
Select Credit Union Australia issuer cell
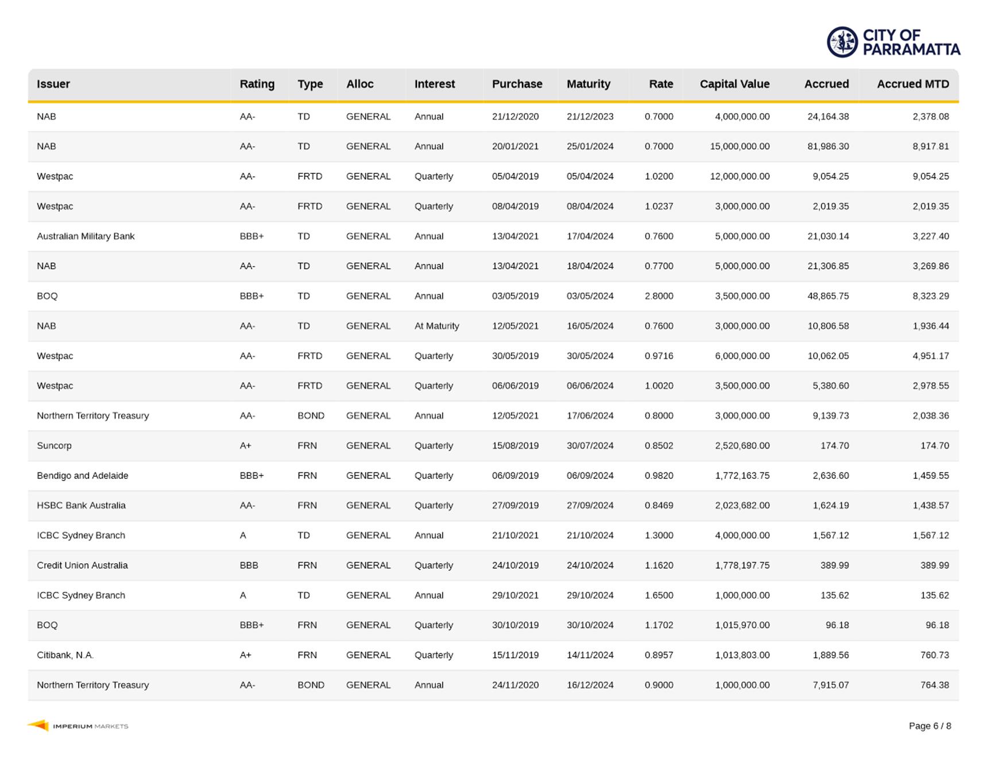(82, 565)
